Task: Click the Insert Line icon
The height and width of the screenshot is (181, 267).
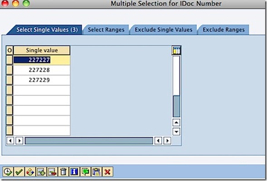Action: [x=41, y=171]
